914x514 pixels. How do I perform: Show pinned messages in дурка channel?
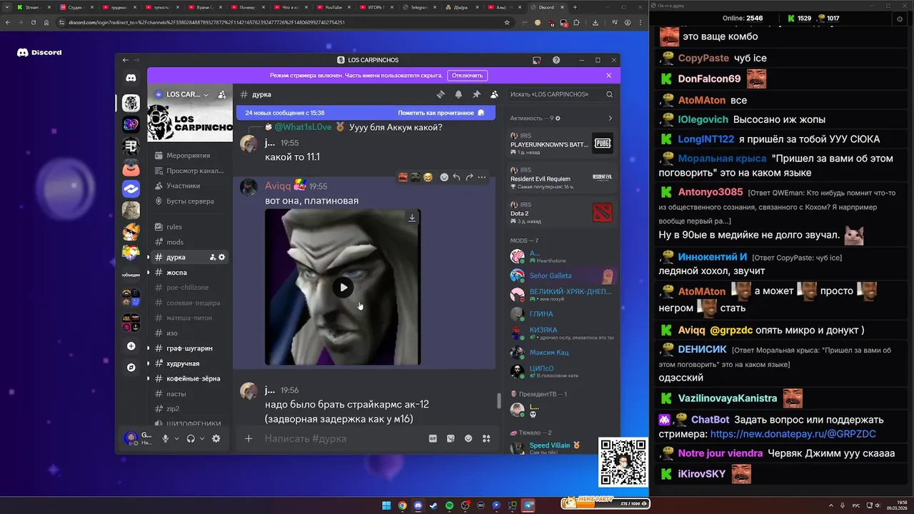[476, 94]
